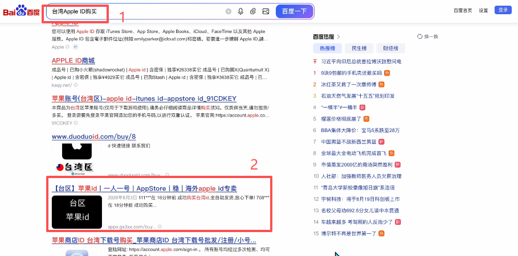
Task: Click 新 badge beside 市值蒸发2000亿的商汤
Action: tap(397, 164)
